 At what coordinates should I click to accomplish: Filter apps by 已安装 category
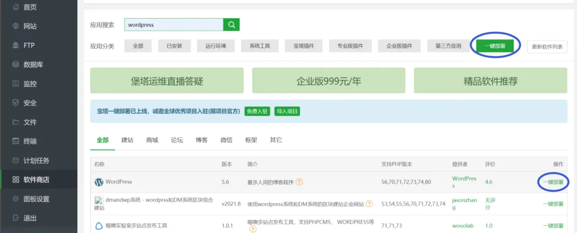point(174,46)
